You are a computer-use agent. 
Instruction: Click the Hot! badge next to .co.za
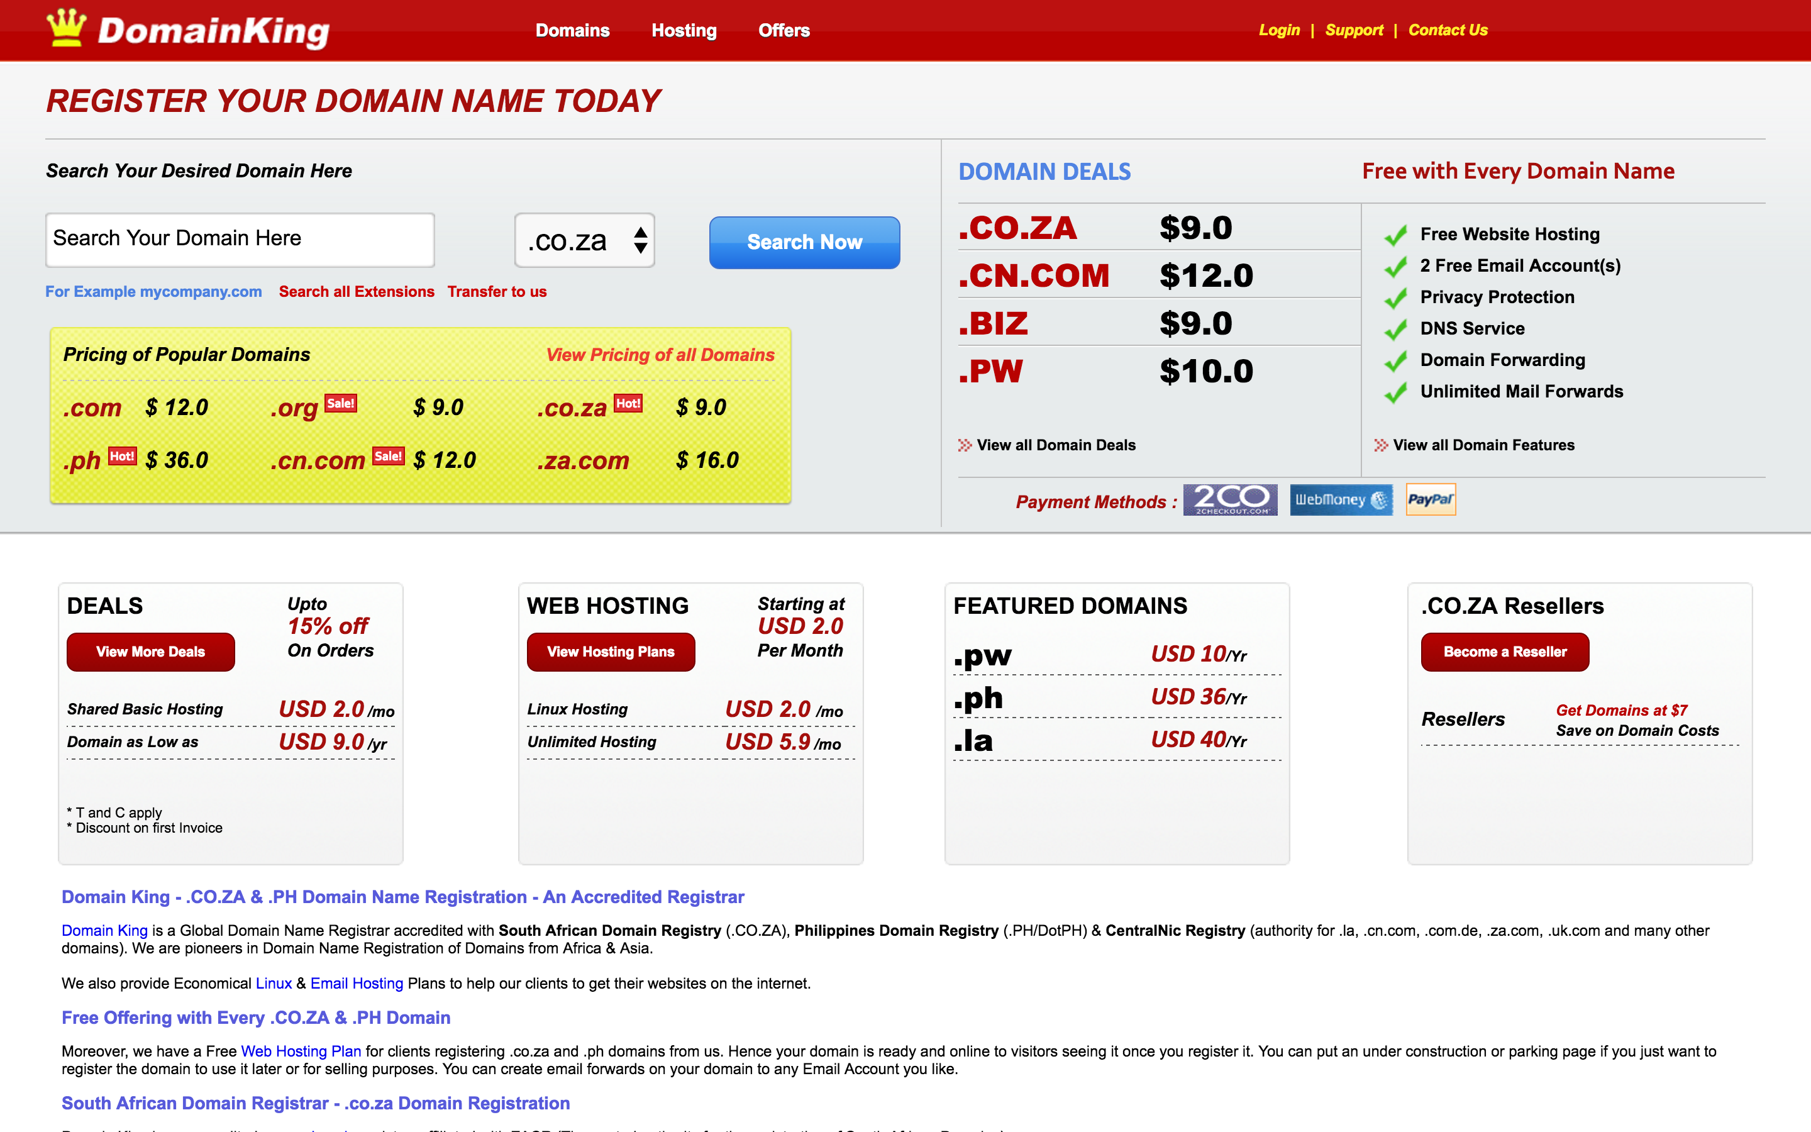click(628, 402)
